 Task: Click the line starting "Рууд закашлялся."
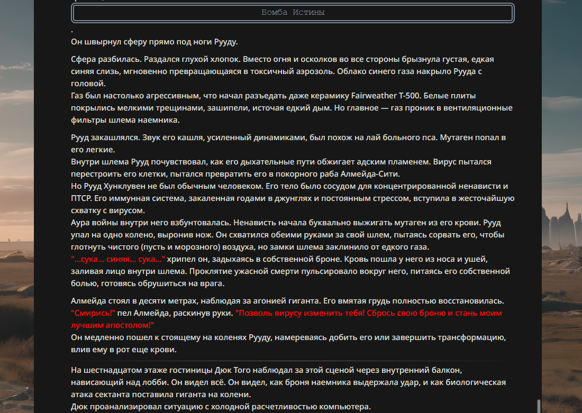click(288, 137)
